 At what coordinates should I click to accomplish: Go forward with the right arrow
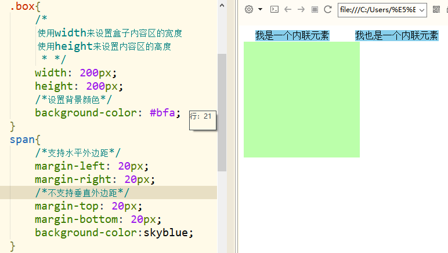[x=301, y=9]
